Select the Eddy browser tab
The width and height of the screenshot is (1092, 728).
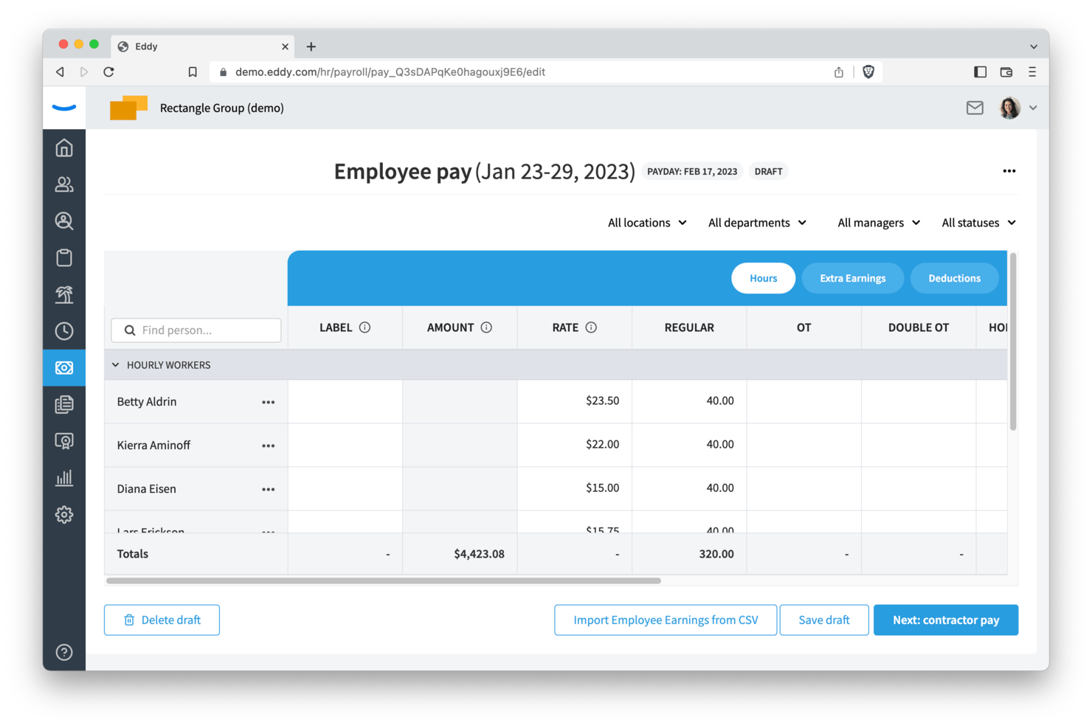click(x=202, y=46)
